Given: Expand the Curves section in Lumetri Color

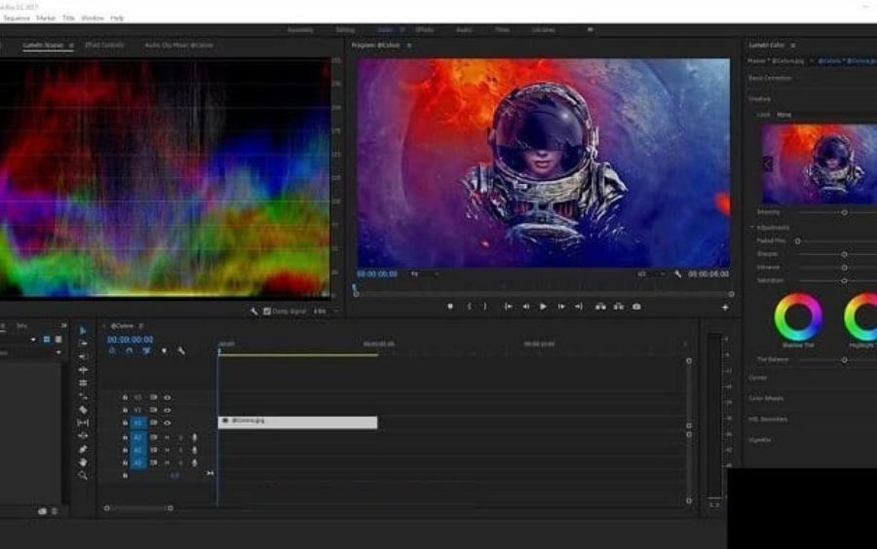Looking at the screenshot, I should [x=758, y=378].
